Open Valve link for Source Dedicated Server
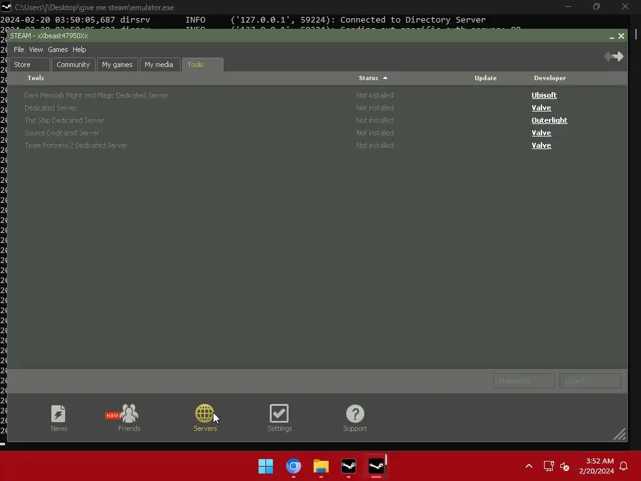This screenshot has height=481, width=641. tap(541, 133)
